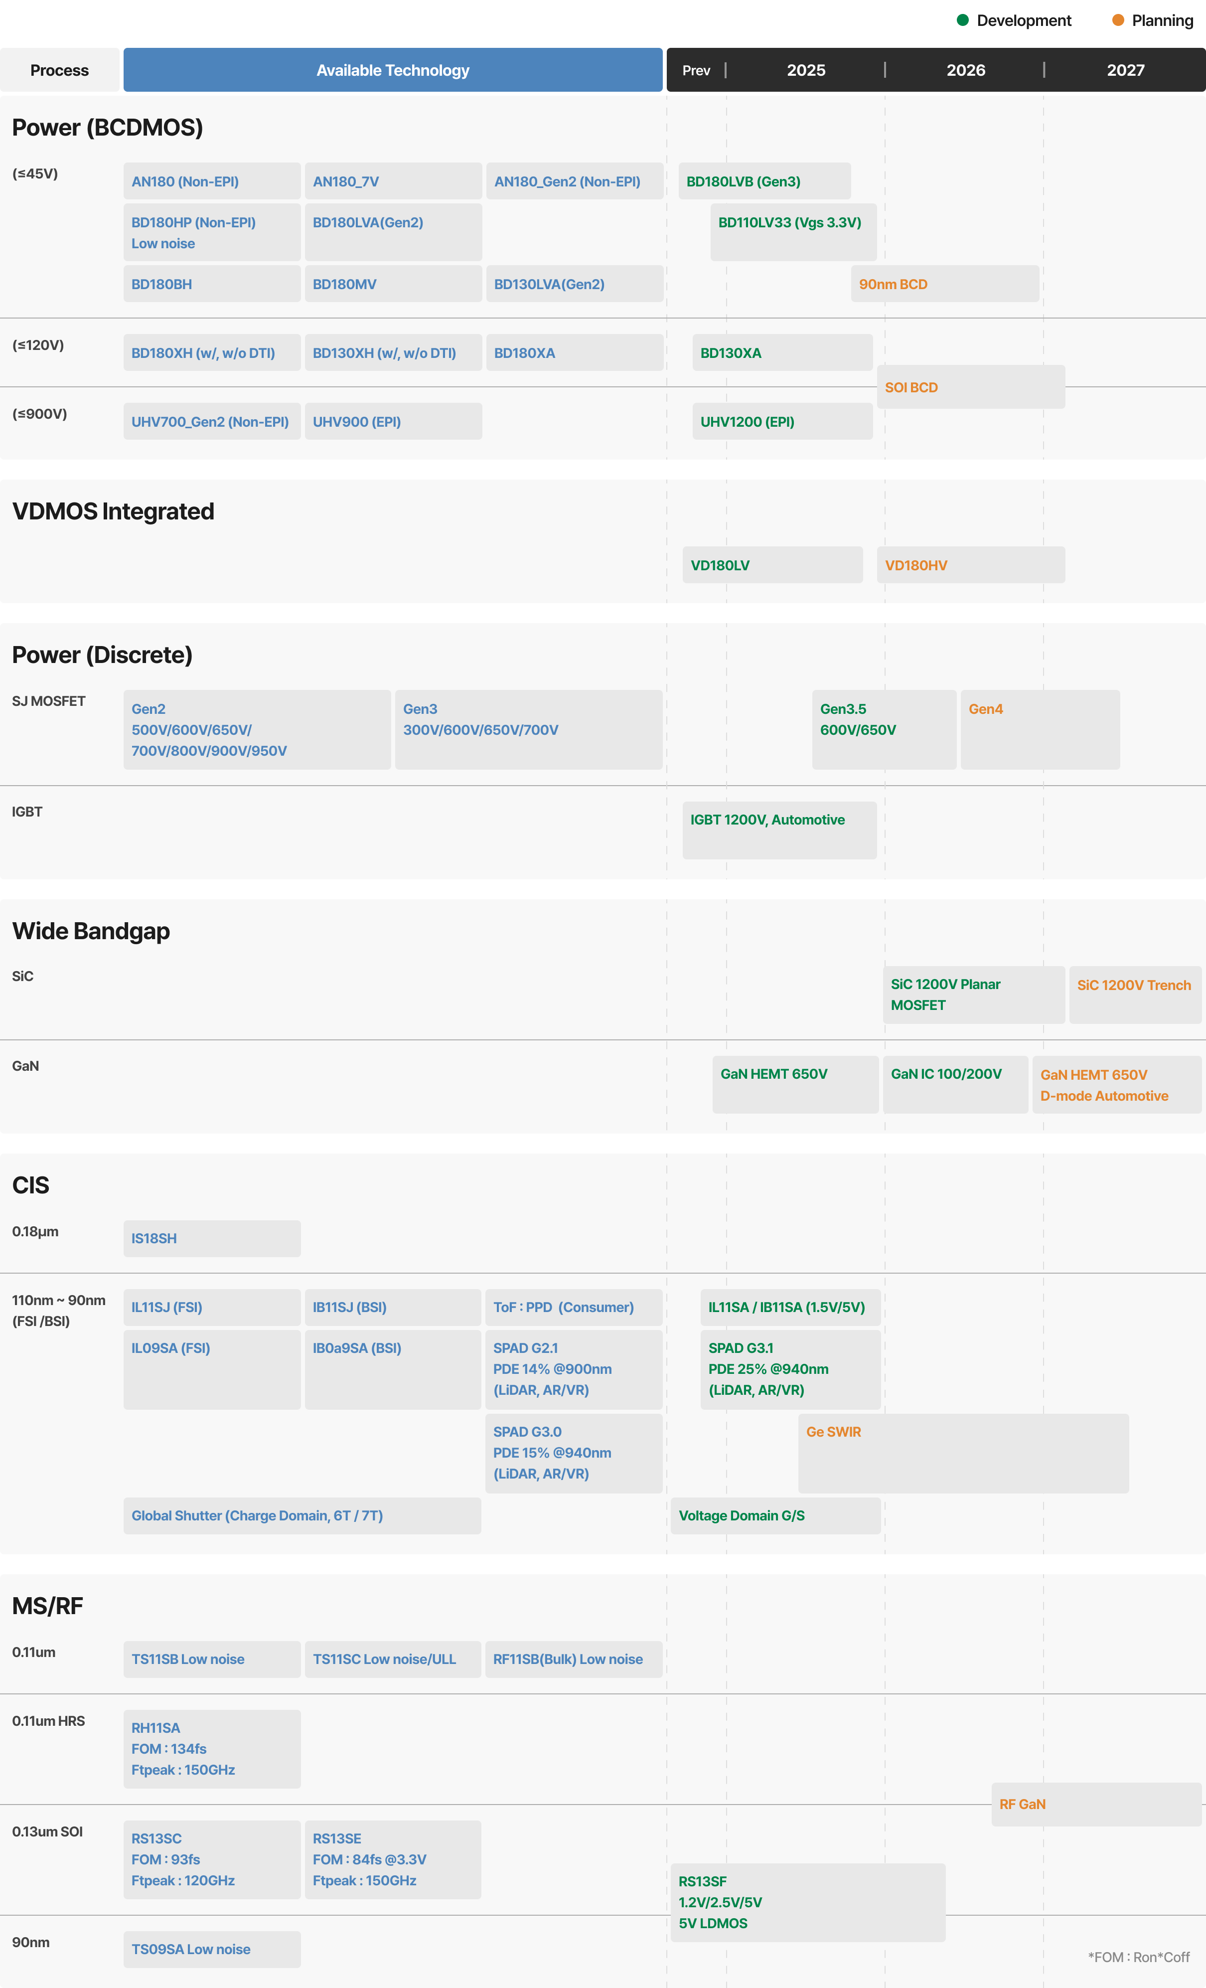The height and width of the screenshot is (1988, 1206).
Task: Open the BD180LVB (Gen3) technology box
Action: [764, 181]
